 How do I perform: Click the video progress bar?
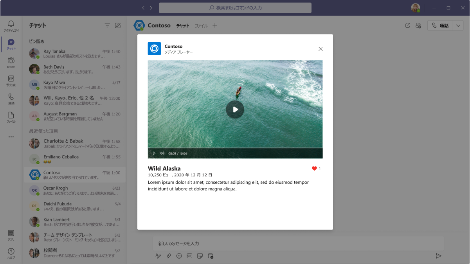[235, 148]
